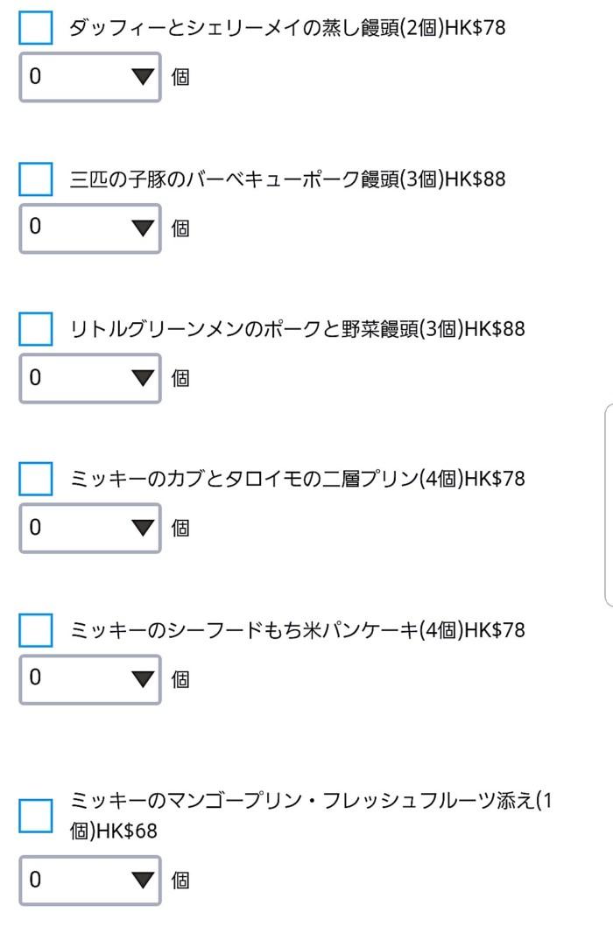Tick the ミッキーのマンゴープリン checkbox

[35, 816]
